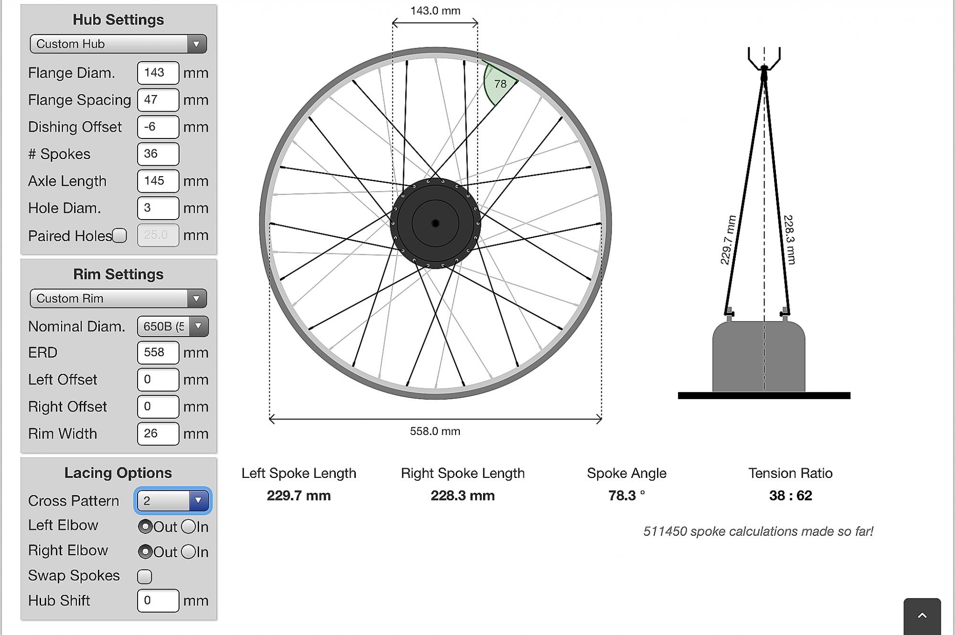Click the Flange Diam. input field

click(x=158, y=73)
